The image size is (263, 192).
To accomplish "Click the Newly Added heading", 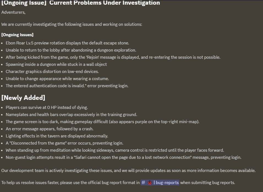I will tap(23, 98).
